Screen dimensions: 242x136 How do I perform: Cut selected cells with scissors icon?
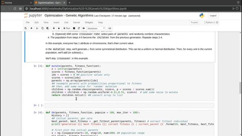pyautogui.click(x=37, y=28)
